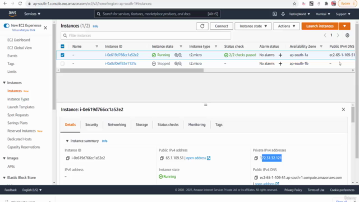Collapse the Images sidebar section
Screen dimensions: 359x202
[4, 158]
